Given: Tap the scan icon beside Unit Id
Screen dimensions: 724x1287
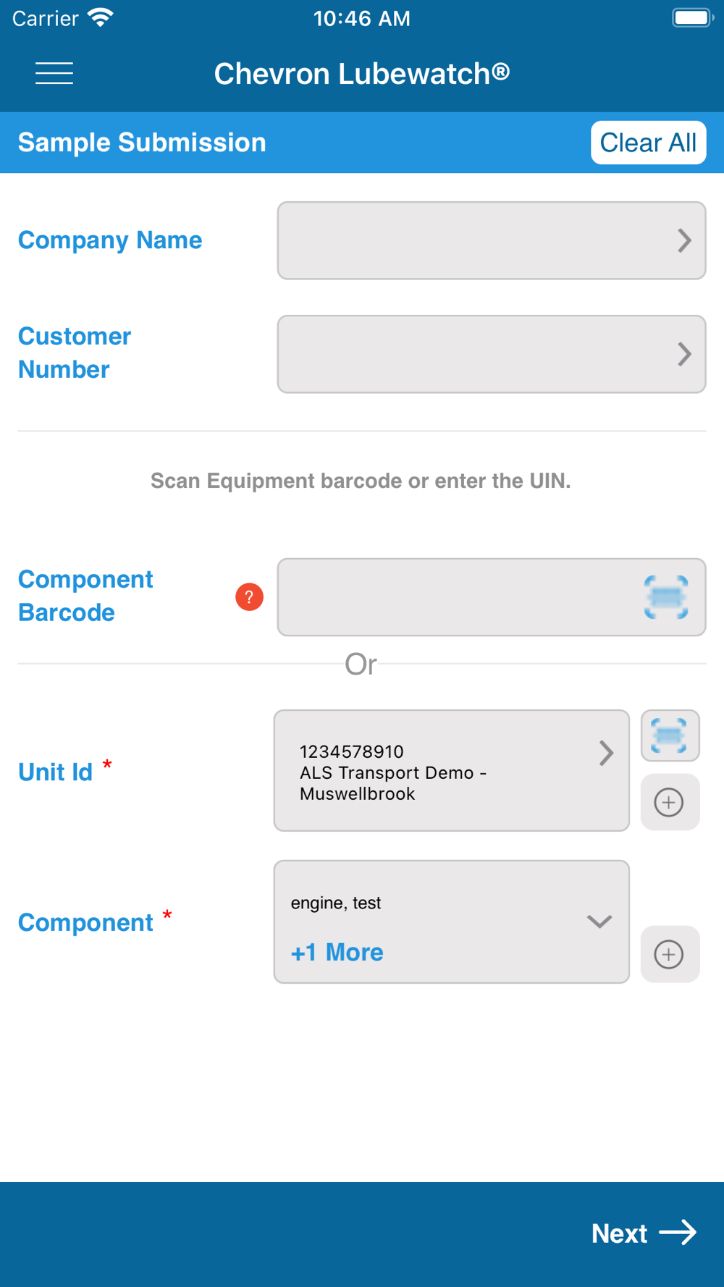Looking at the screenshot, I should click(670, 735).
